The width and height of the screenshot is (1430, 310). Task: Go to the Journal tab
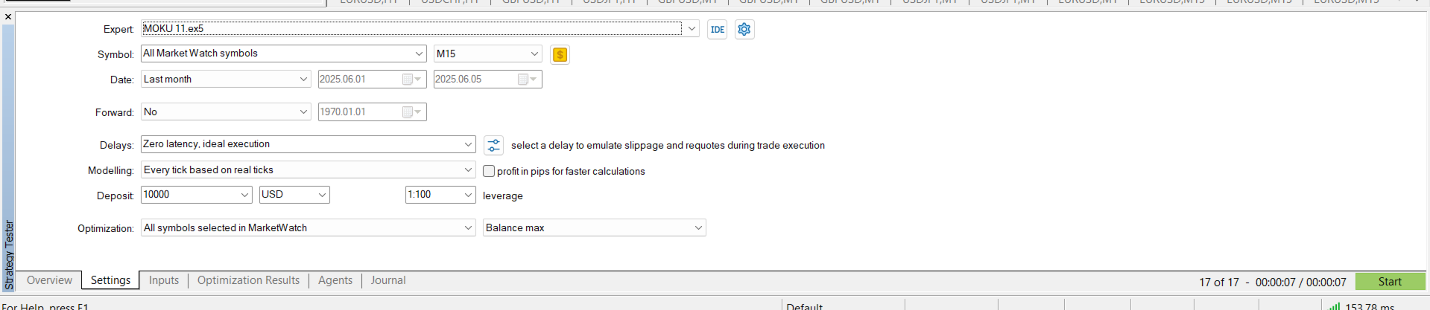click(388, 280)
